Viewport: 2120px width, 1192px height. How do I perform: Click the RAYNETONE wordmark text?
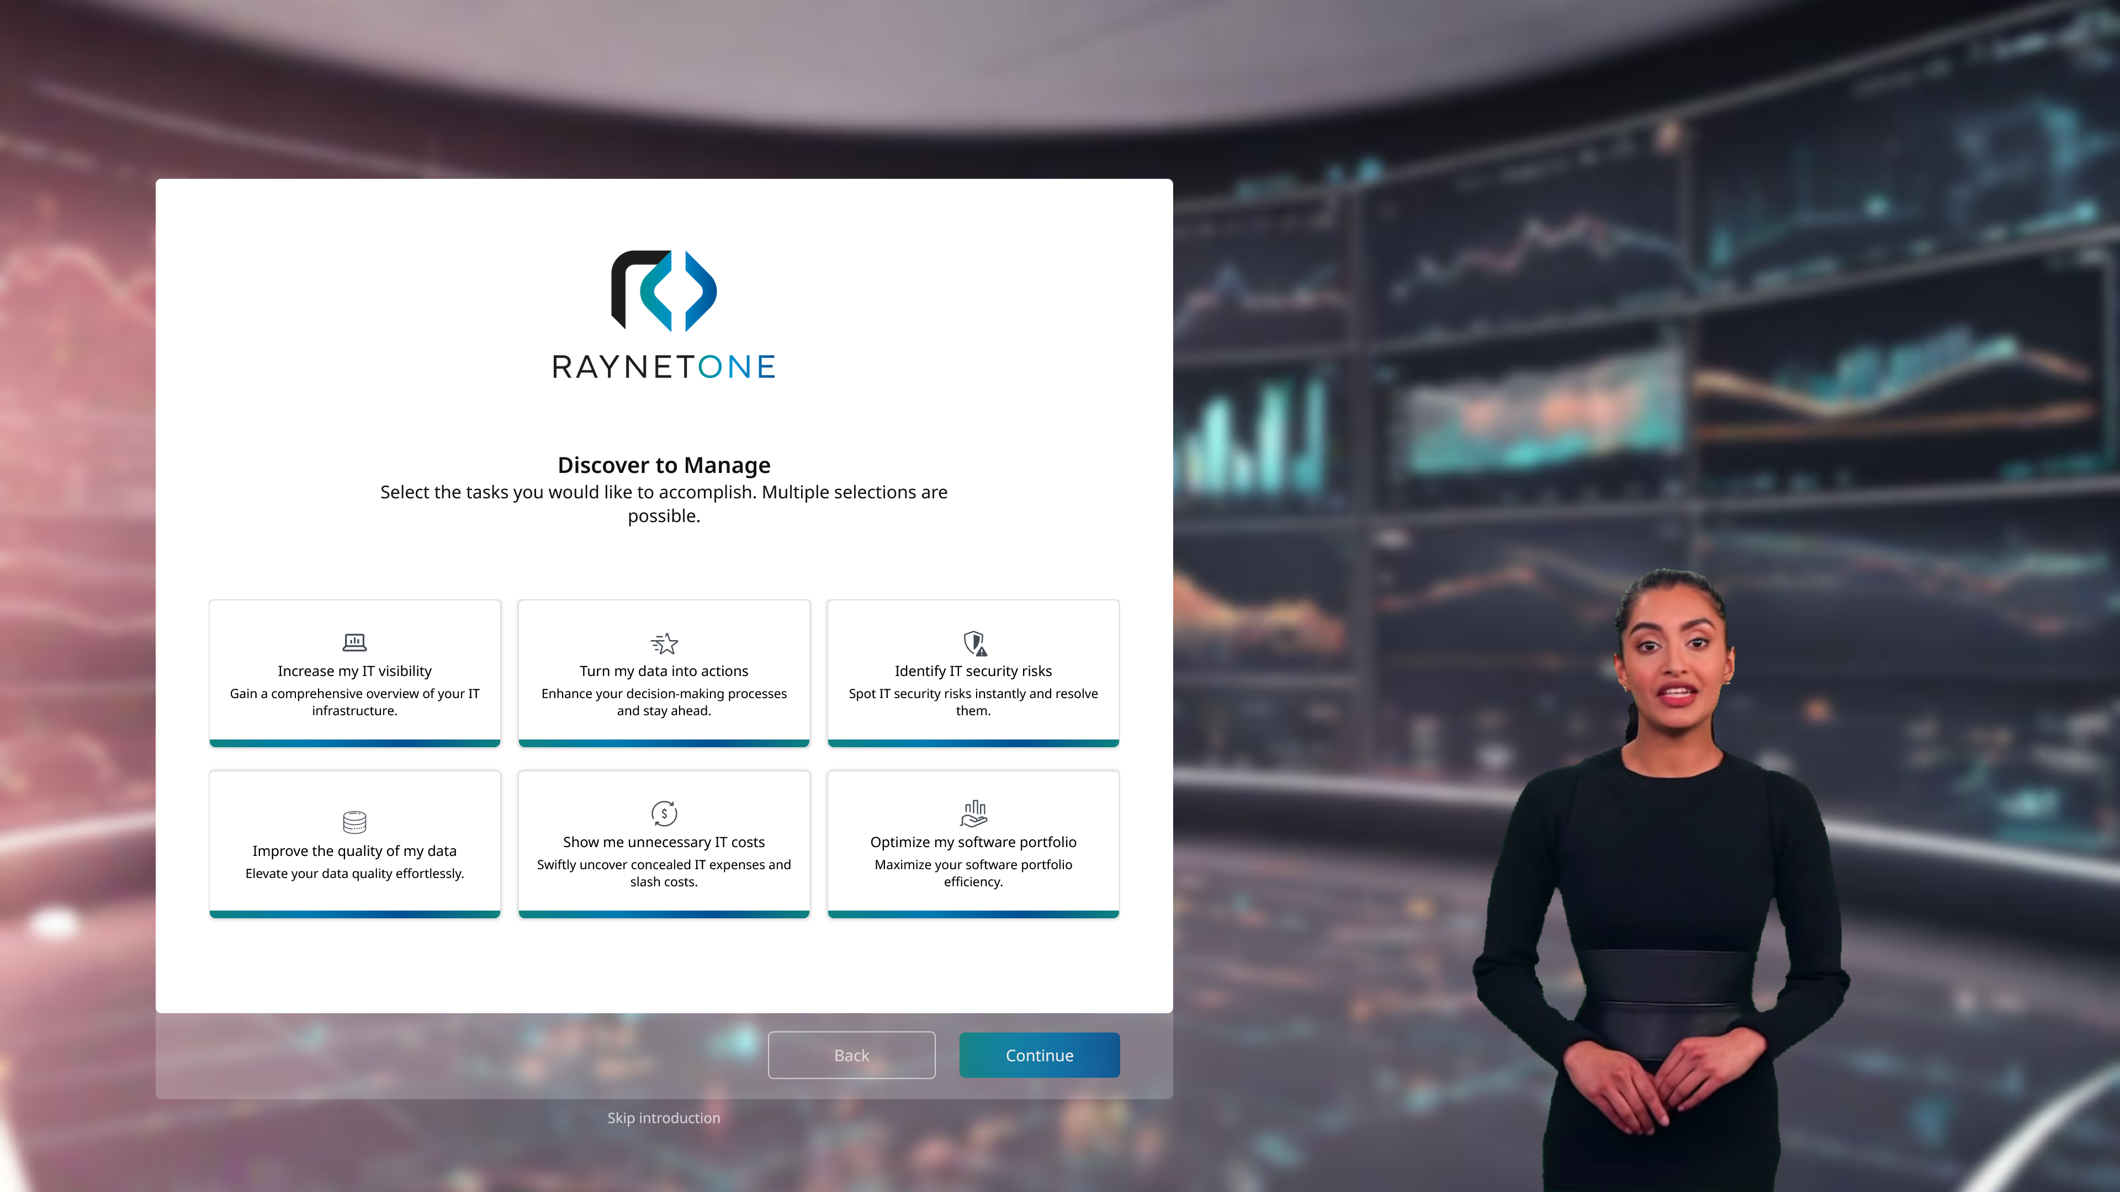click(x=663, y=367)
